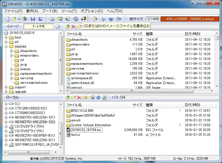Sort image files by サイズ column

(133, 34)
